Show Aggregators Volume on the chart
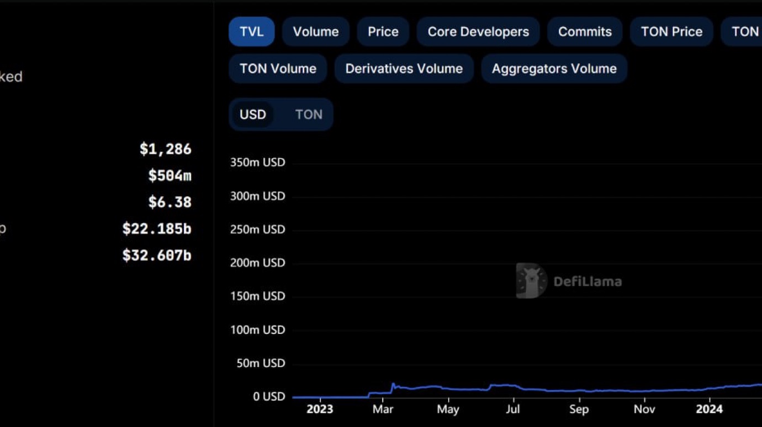The height and width of the screenshot is (427, 762). coord(554,69)
